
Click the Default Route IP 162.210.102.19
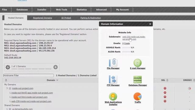[12, 58]
